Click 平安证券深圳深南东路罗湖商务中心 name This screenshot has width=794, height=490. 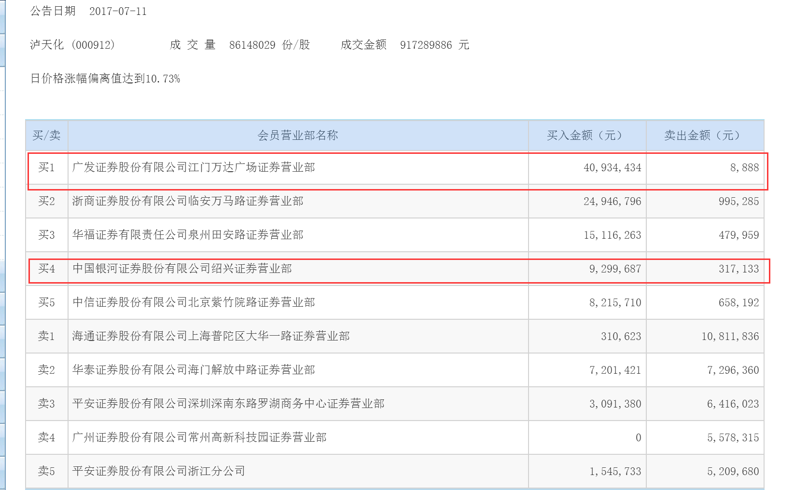point(228,404)
